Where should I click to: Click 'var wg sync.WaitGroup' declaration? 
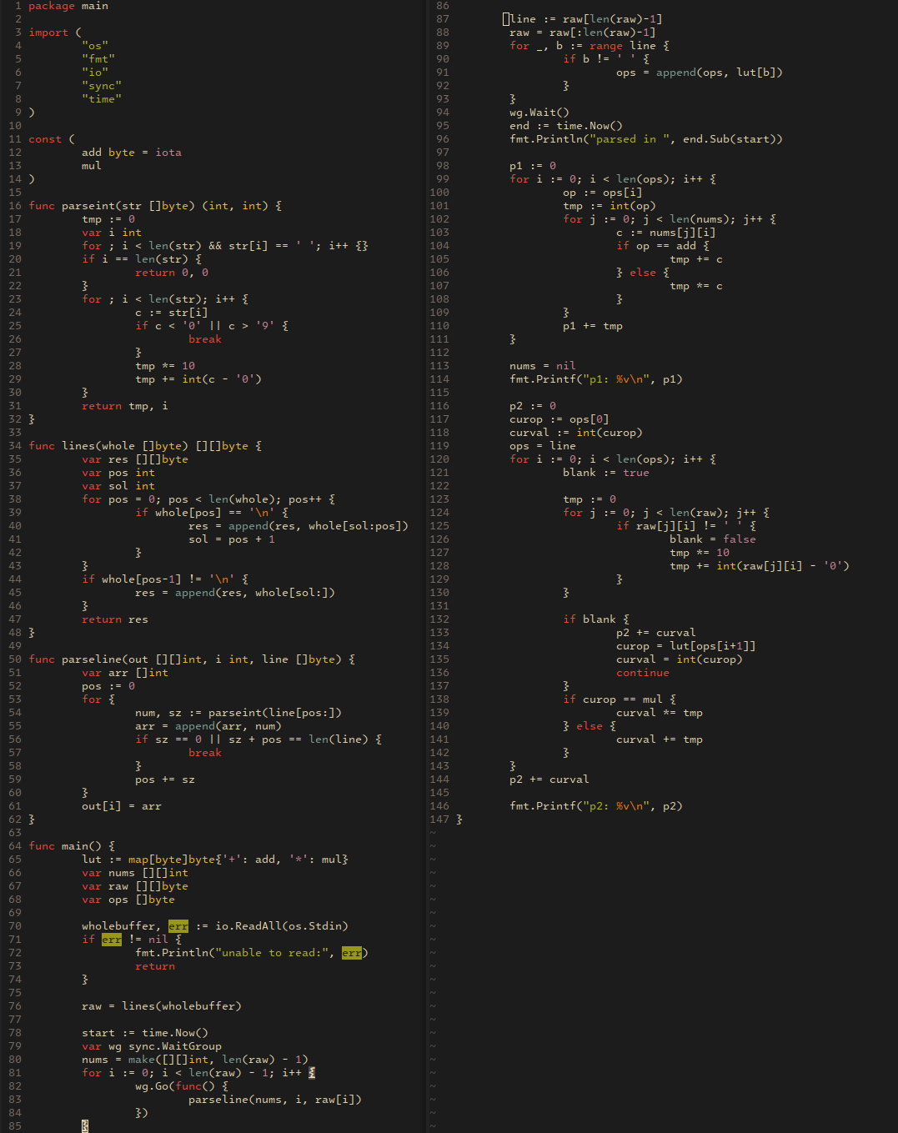point(152,1046)
